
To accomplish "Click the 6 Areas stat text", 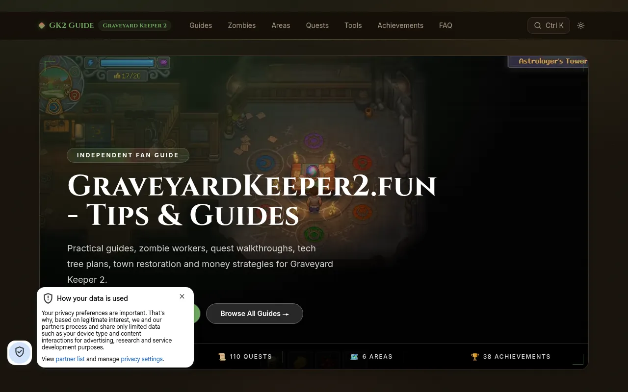I will point(377,357).
